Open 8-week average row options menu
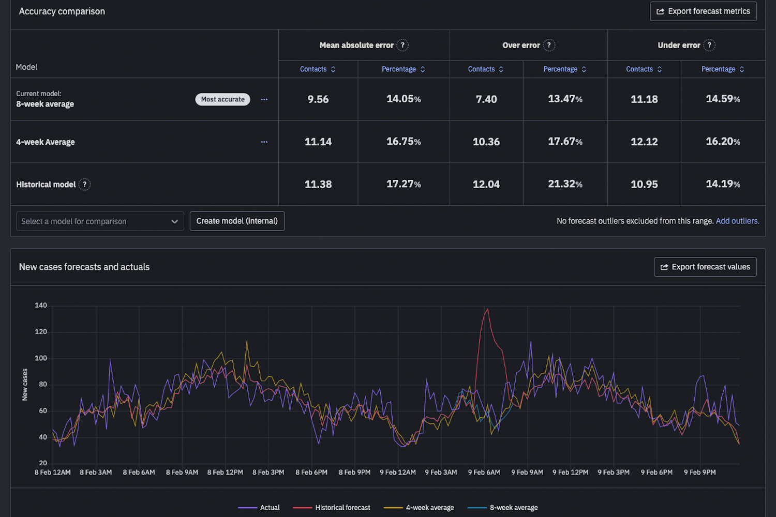This screenshot has height=517, width=776. [264, 99]
